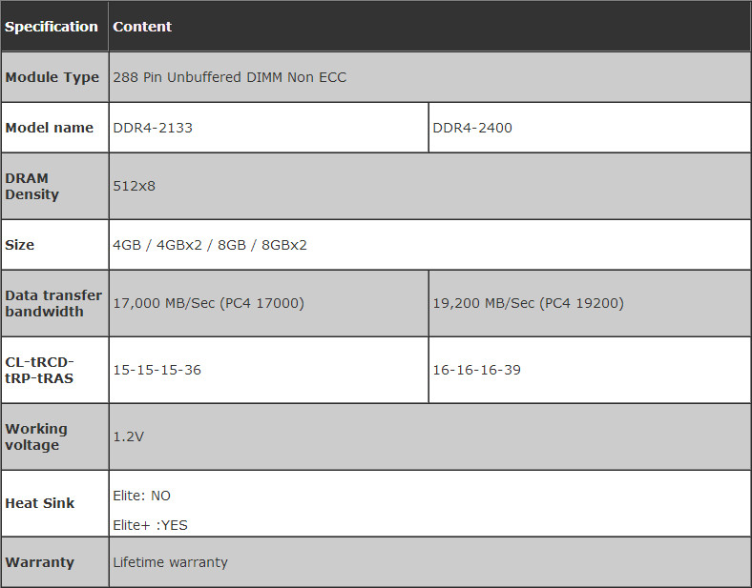Click the DRAM Density label

(x=32, y=186)
